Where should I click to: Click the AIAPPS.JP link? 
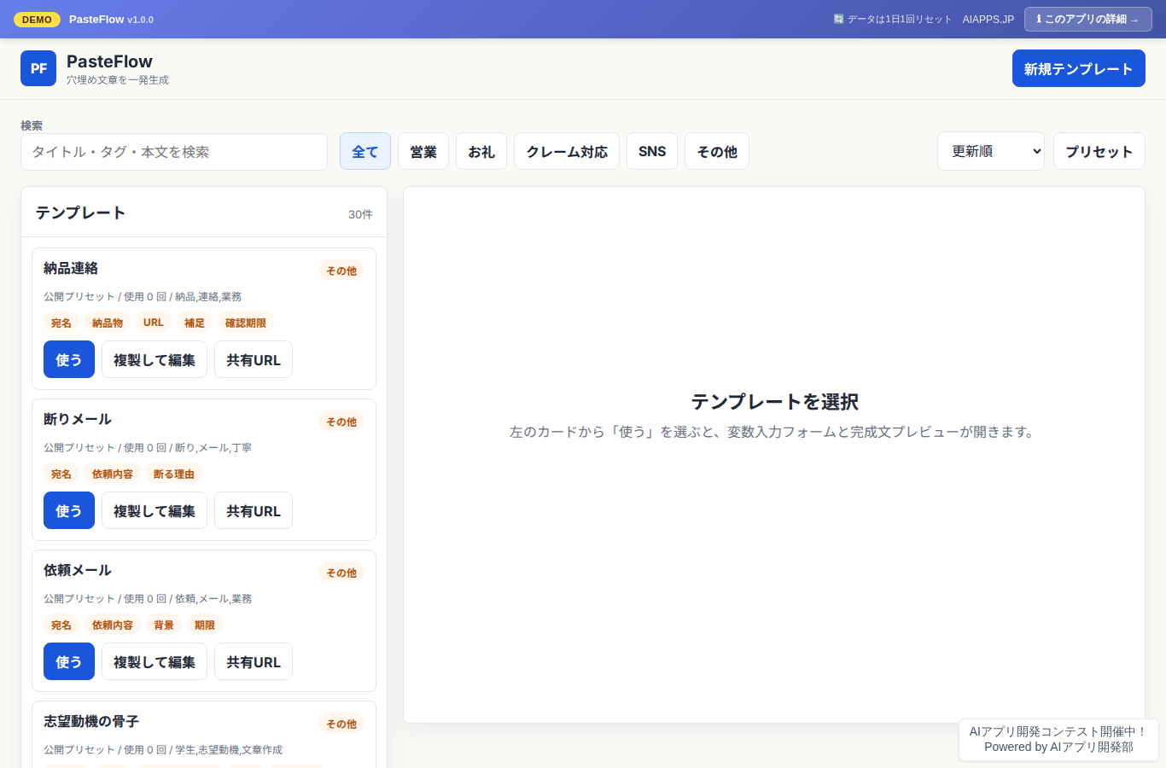coord(988,19)
